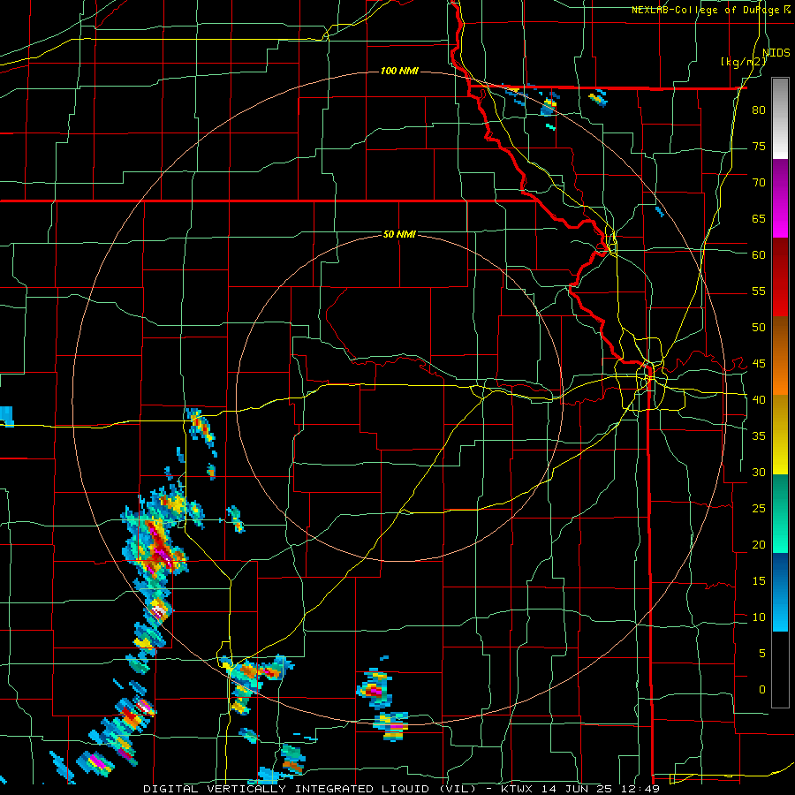
Task: Click the 0 value on the scale
Action: click(762, 690)
